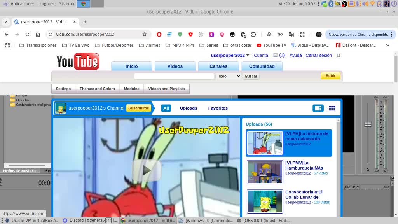Open the Canales tab
398x224 pixels.
[x=218, y=66]
